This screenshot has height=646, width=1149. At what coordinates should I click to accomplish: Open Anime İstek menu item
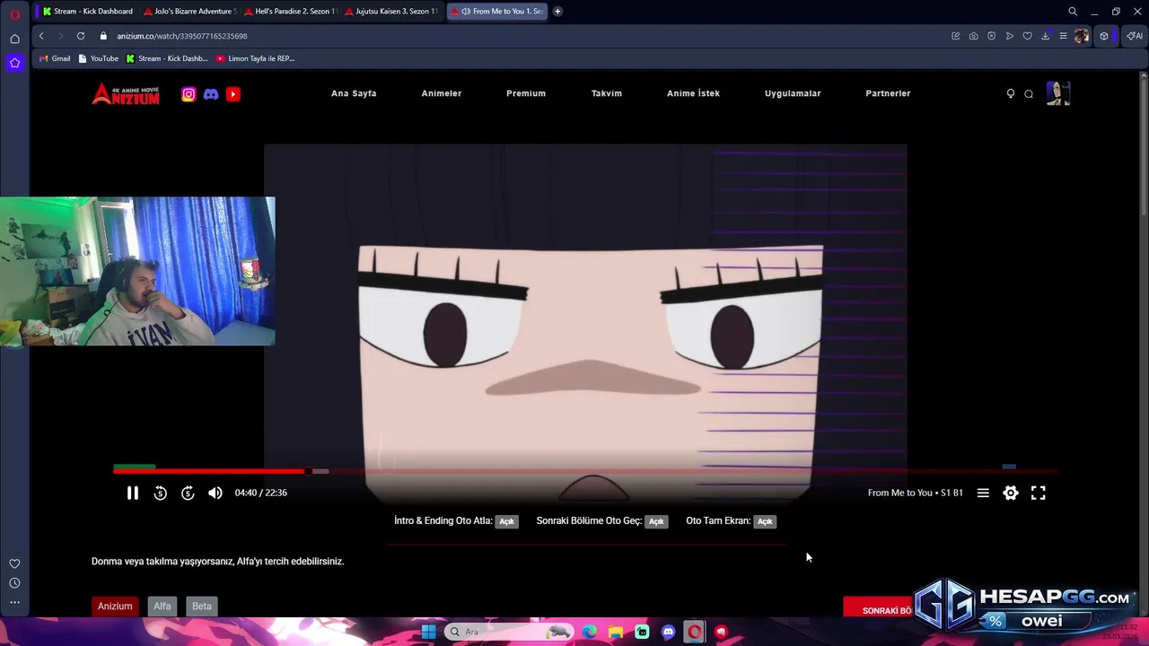click(693, 93)
